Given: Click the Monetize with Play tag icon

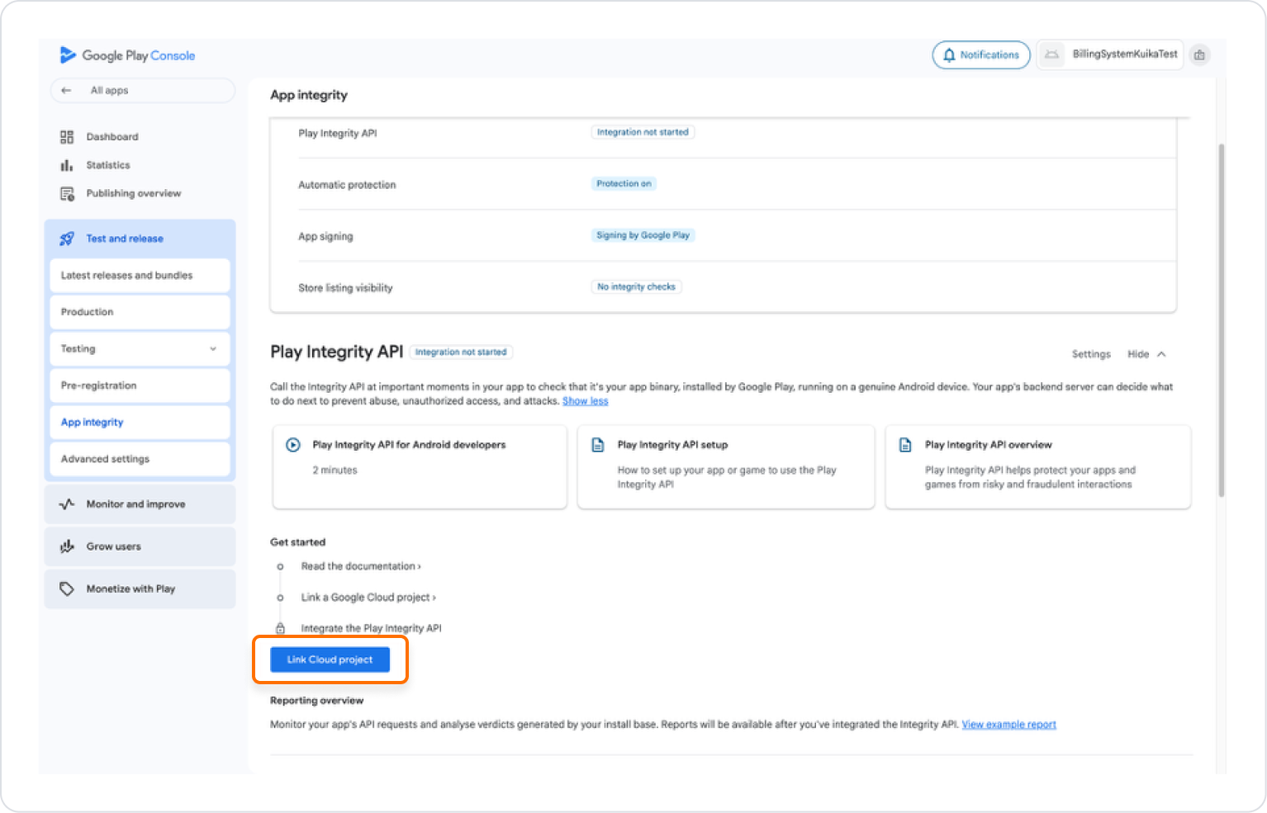Looking at the screenshot, I should [x=67, y=589].
